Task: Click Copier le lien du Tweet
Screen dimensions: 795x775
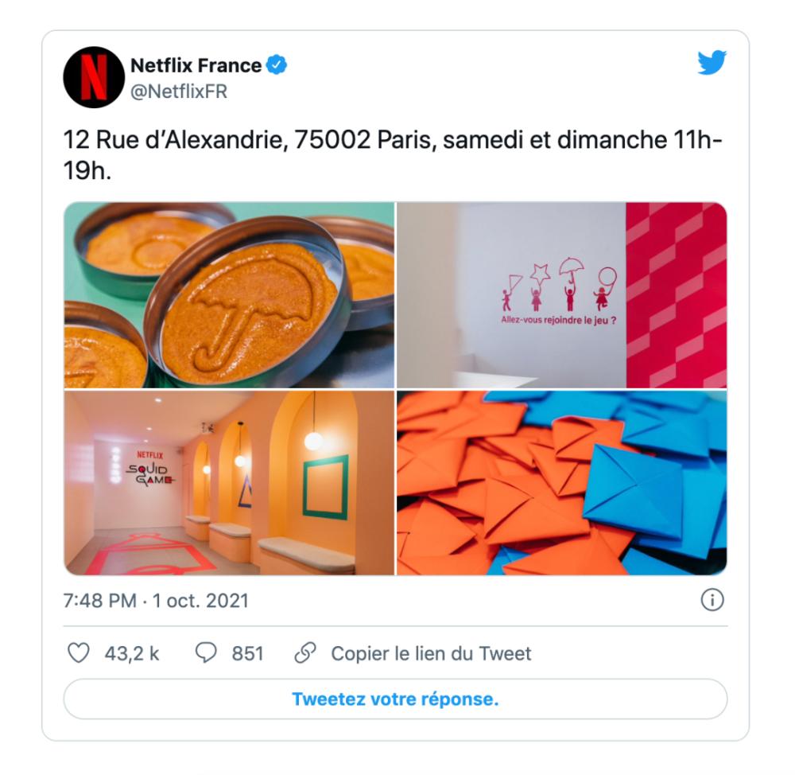Action: click(x=431, y=653)
